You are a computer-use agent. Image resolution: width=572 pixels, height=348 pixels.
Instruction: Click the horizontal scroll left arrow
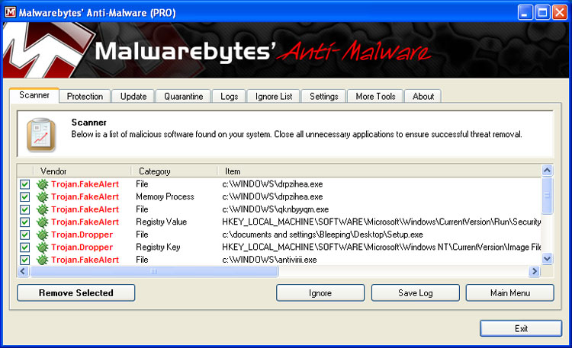pyautogui.click(x=23, y=271)
